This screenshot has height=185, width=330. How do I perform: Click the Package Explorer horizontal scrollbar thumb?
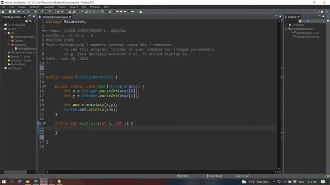15,172
